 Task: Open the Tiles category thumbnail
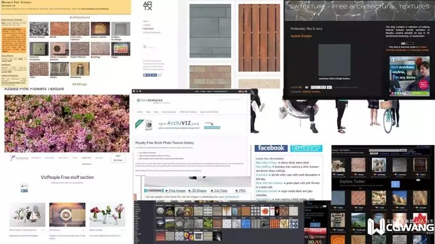pyautogui.click(x=39, y=69)
